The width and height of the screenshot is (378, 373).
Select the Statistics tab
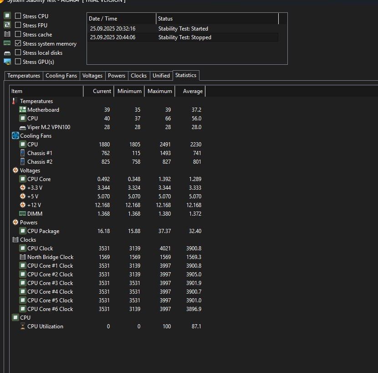186,75
